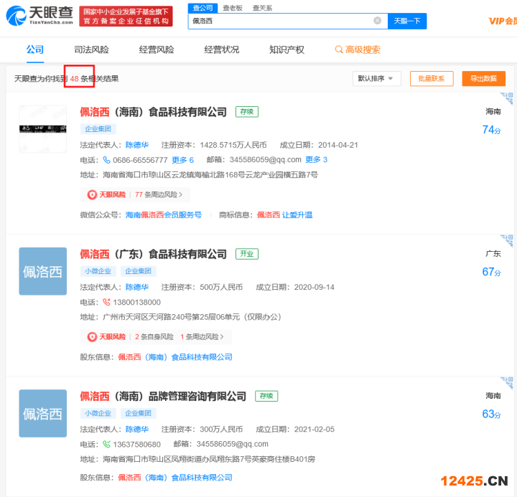Click the 存续 status badge of the brand management company
The image size is (517, 497).
click(x=266, y=396)
